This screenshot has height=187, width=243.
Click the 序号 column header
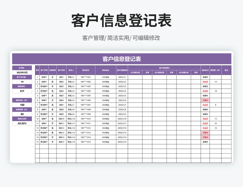point(37,70)
